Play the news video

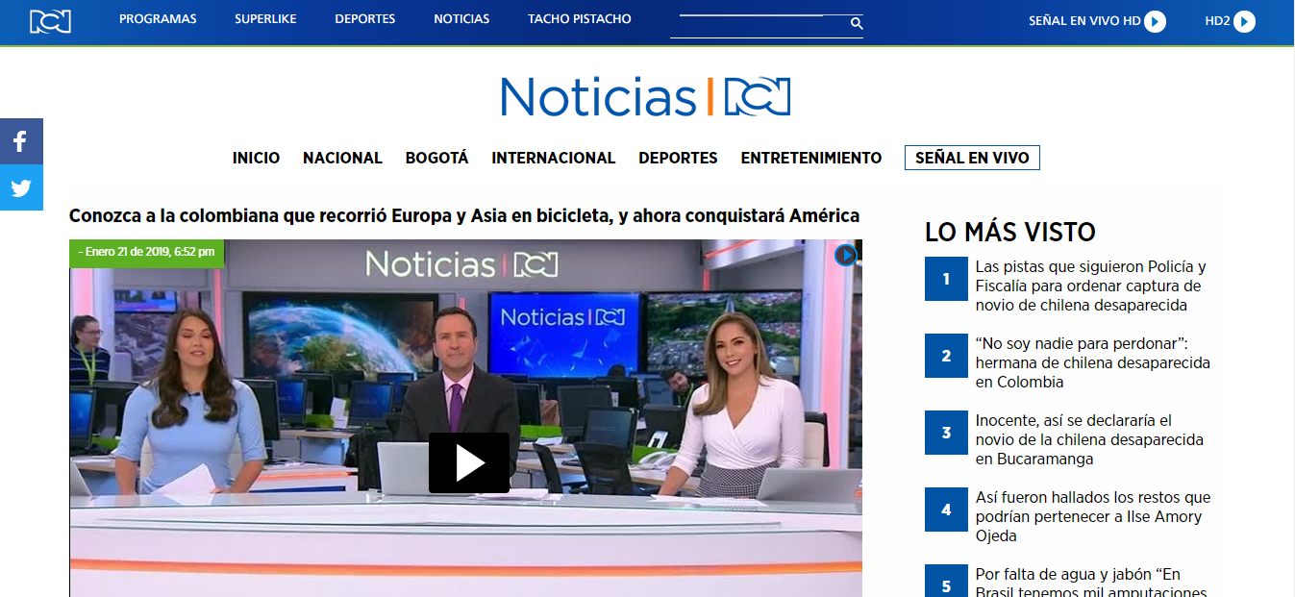pos(469,462)
